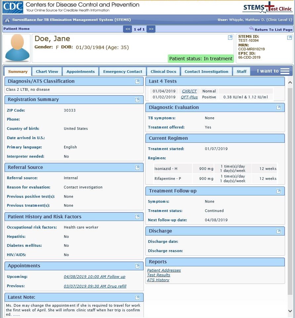Image resolution: width=295 pixels, height=318 pixels.
Task: Edit patient name and demographics header
Action: pyautogui.click(x=230, y=37)
